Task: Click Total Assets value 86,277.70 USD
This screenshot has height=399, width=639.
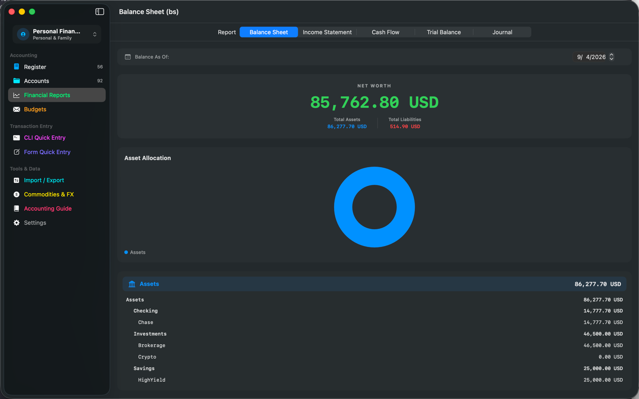Action: [x=347, y=126]
